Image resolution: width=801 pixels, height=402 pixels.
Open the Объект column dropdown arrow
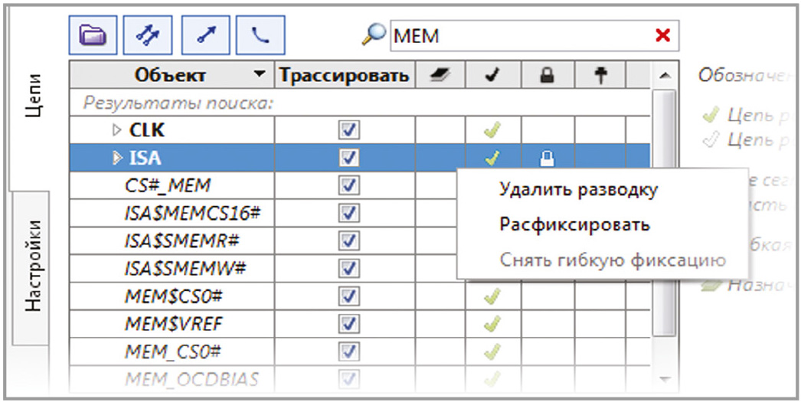pyautogui.click(x=261, y=75)
